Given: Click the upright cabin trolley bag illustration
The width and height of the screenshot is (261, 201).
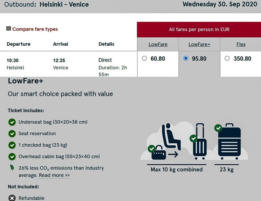Looking at the screenshot, I should 200,143.
